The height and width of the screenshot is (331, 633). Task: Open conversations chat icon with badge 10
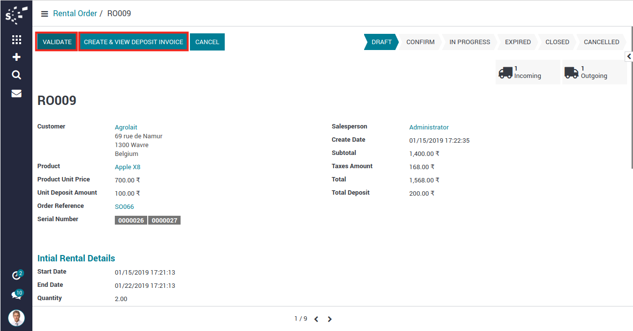(x=16, y=295)
